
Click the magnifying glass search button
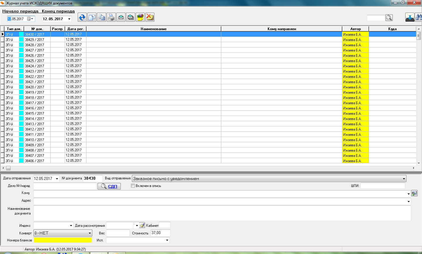(389, 18)
